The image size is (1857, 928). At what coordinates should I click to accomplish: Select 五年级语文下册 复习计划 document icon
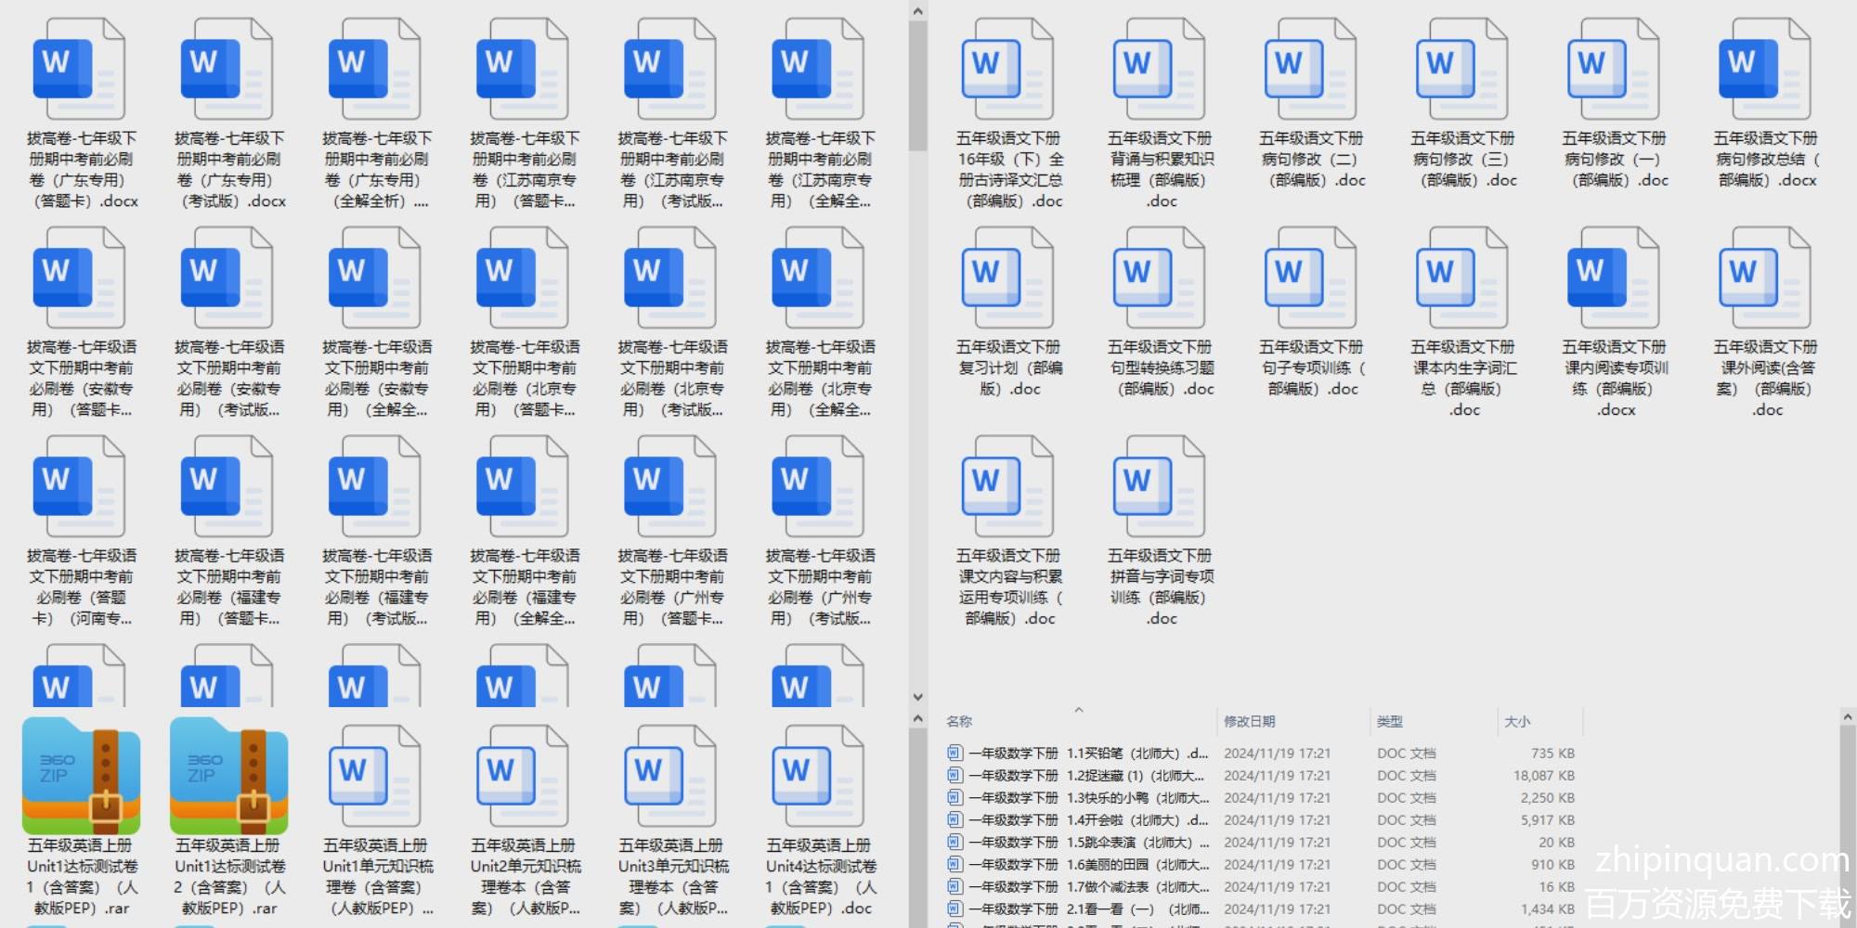point(1008,278)
